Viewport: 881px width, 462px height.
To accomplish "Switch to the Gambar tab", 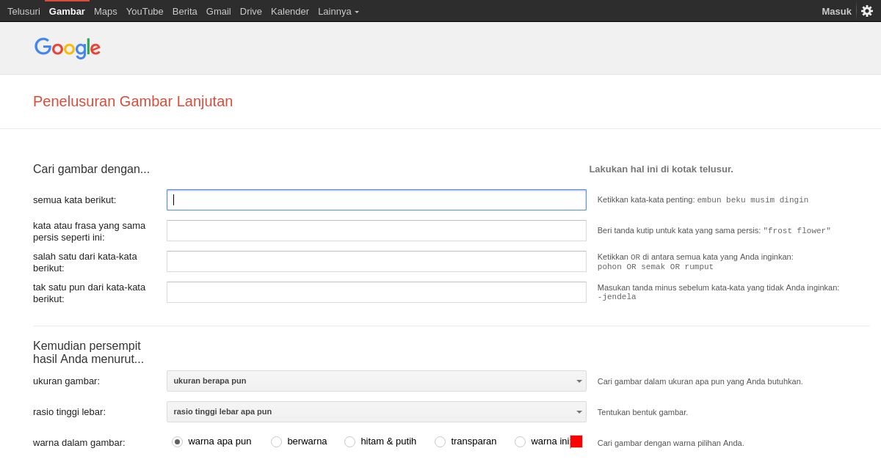I will click(67, 11).
